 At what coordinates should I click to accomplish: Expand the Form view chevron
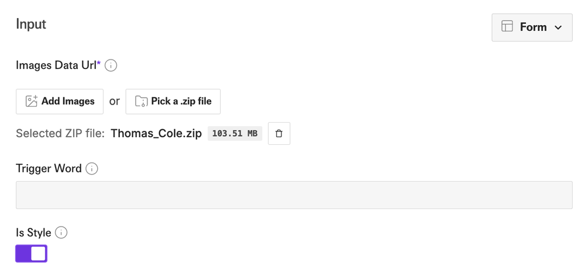coord(558,27)
